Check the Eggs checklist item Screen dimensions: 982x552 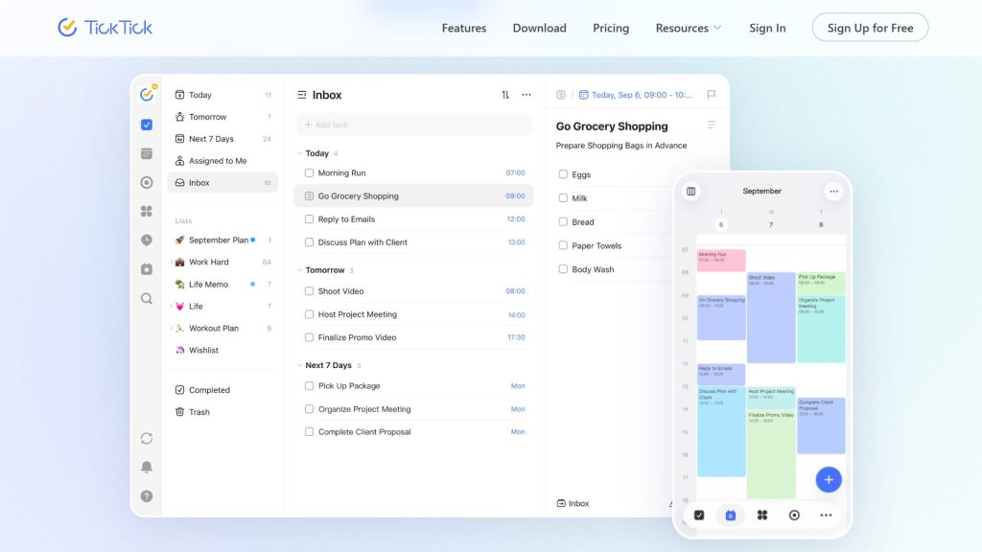coord(563,174)
